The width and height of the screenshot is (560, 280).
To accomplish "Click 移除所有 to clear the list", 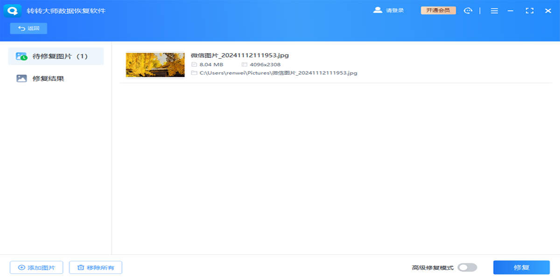I will 96,267.
